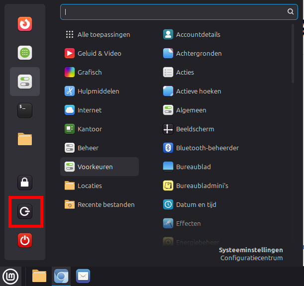This screenshot has width=304, height=286.
Task: Select the Geluid & Video category
Action: click(99, 54)
